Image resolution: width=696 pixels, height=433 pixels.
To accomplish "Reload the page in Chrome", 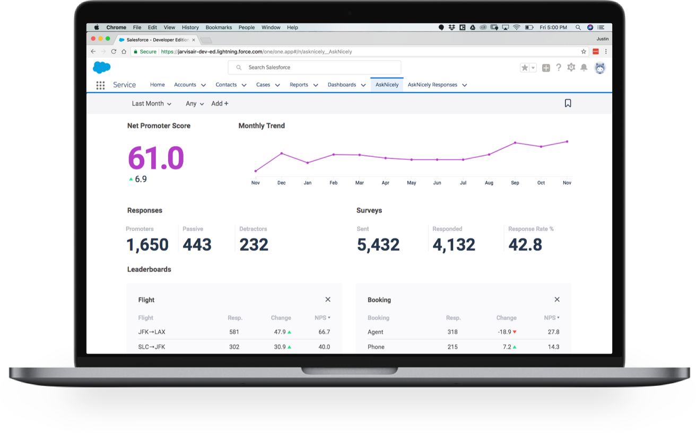I will [114, 51].
